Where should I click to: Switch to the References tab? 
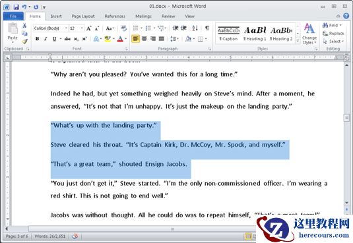115,16
